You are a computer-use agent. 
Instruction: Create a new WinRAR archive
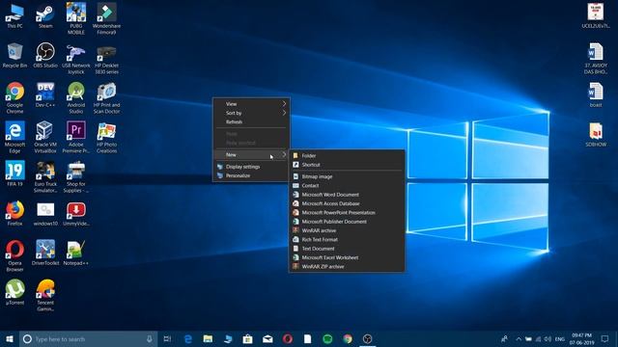coord(347,231)
